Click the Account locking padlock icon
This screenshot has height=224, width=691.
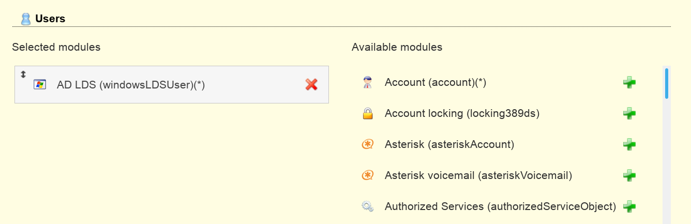[x=367, y=114]
